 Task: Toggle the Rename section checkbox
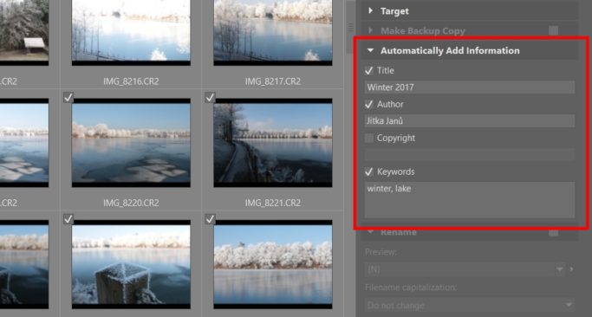click(554, 232)
